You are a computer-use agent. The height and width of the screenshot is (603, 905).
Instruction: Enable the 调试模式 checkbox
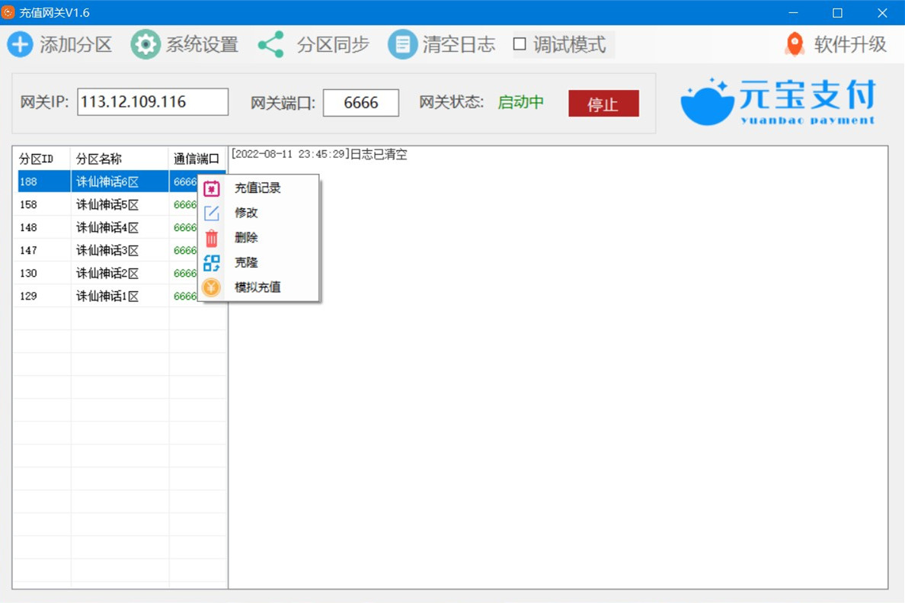click(x=520, y=45)
